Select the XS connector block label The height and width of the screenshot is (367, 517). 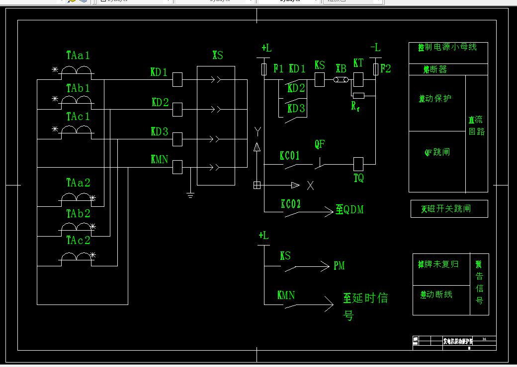tap(218, 55)
